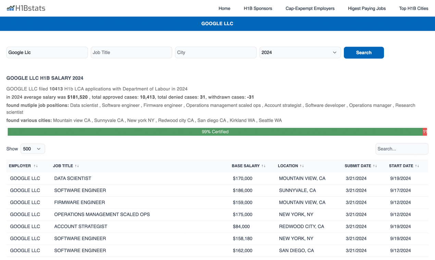Go to Home page

pos(224,9)
